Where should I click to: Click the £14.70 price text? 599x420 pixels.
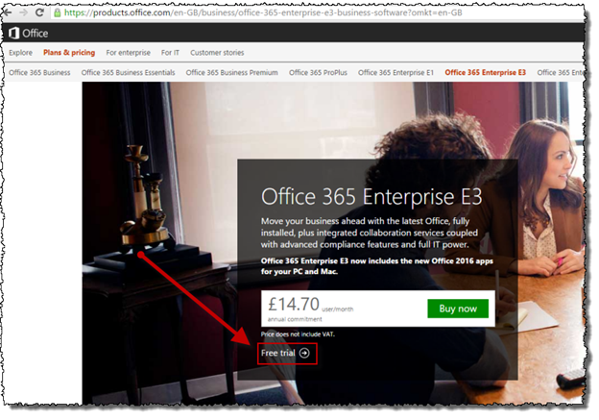coord(294,305)
